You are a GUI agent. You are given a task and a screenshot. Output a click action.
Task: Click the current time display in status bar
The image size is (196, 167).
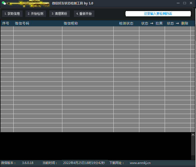coord(84,163)
